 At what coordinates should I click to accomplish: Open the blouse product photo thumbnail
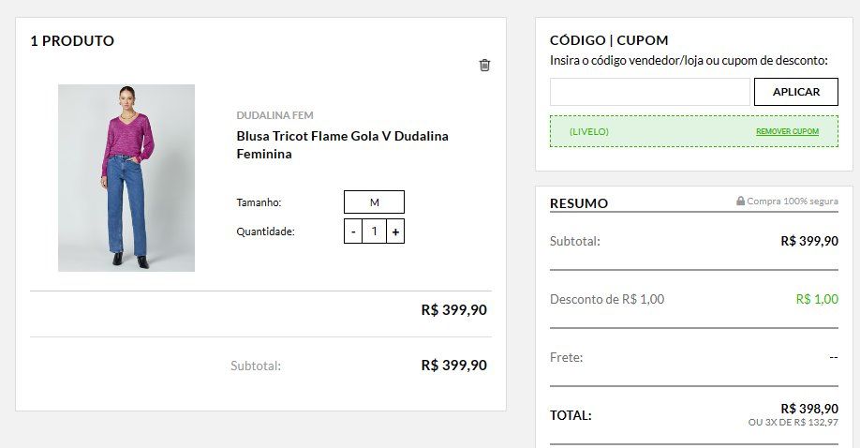click(126, 178)
